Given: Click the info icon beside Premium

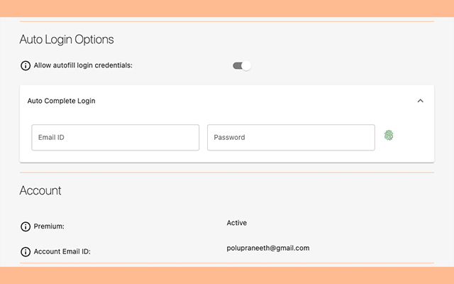Looking at the screenshot, I should tap(26, 226).
